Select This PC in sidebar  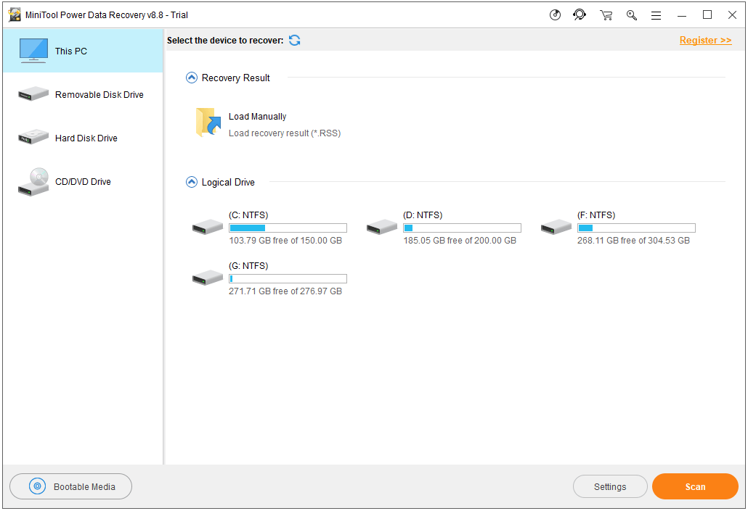tap(83, 51)
